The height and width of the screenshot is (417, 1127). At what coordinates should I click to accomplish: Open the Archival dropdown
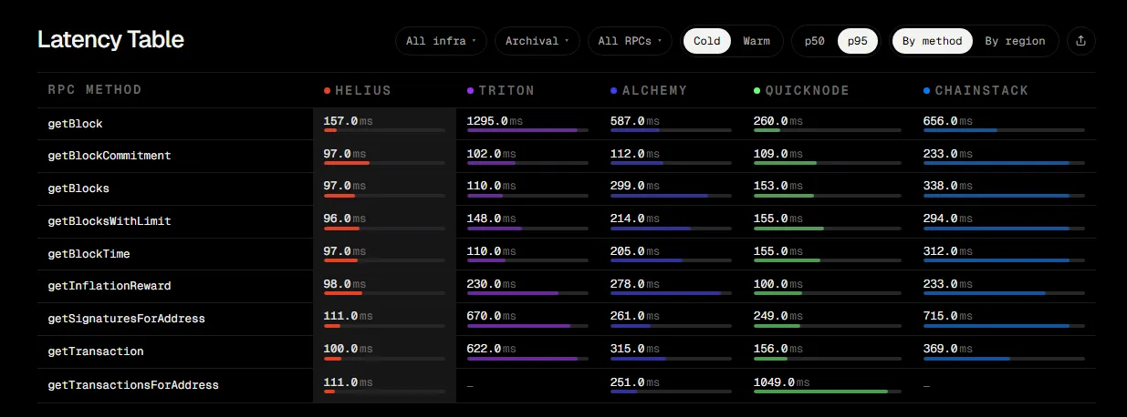[x=537, y=41]
